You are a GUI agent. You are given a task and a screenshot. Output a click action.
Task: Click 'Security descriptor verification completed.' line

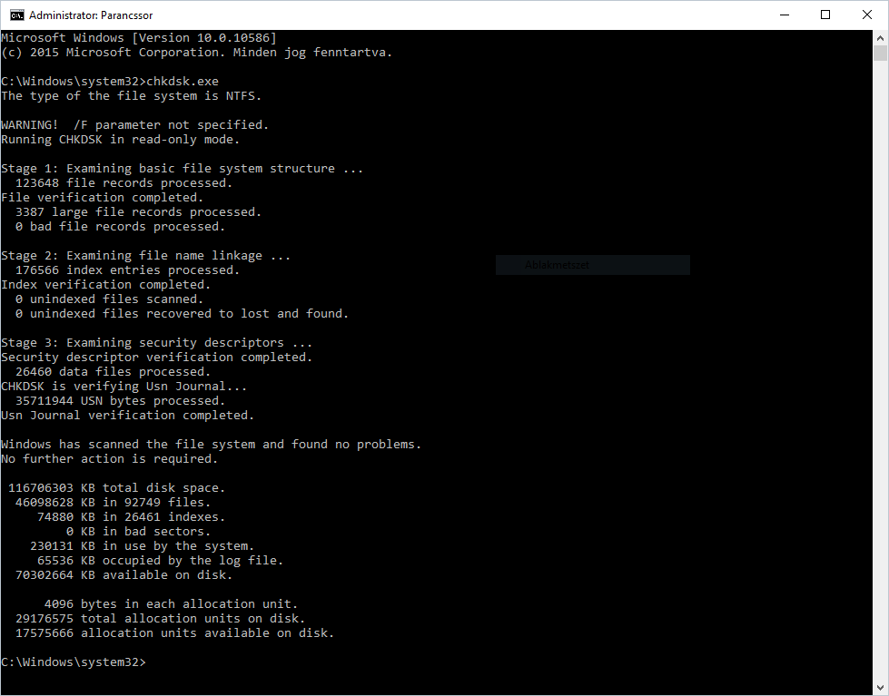[x=156, y=357]
